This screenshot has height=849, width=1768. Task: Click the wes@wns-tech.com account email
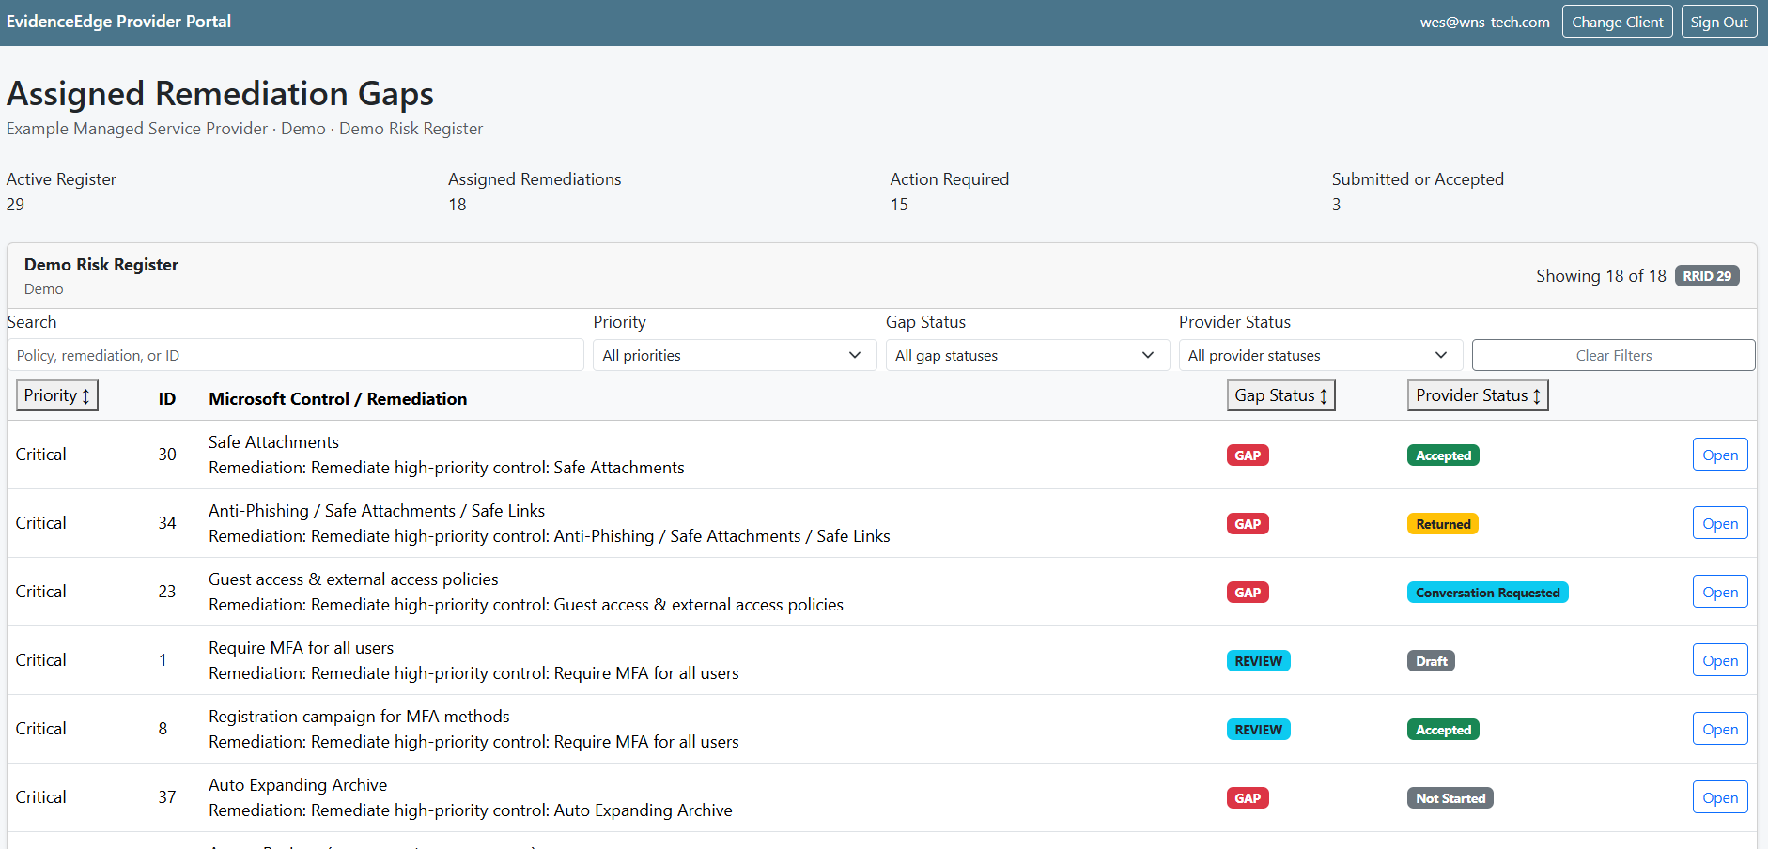click(1484, 22)
